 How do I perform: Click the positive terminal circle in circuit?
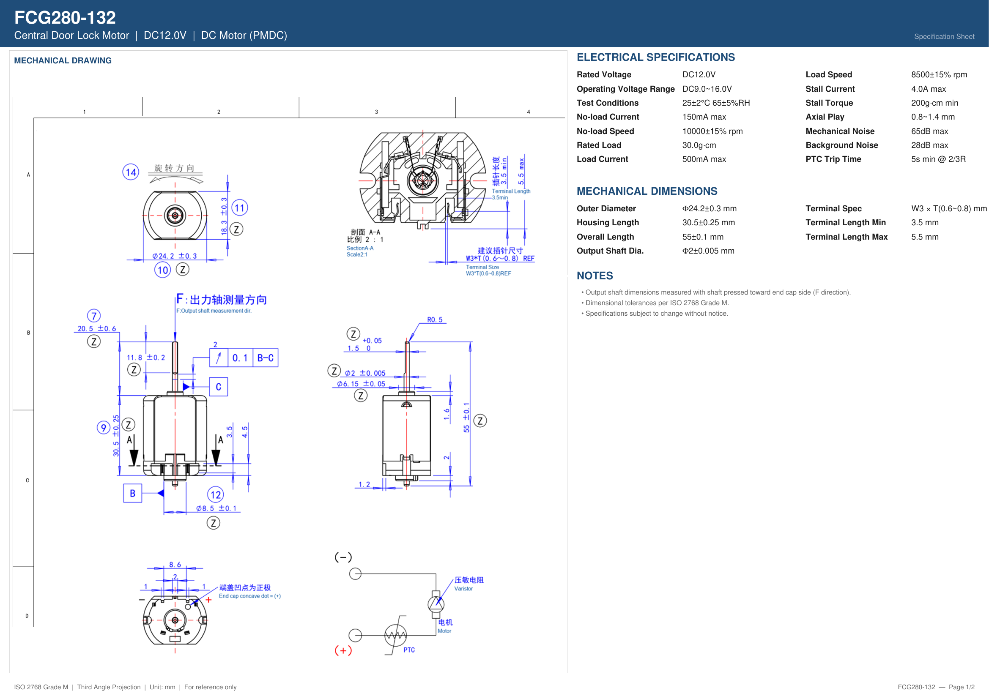click(355, 635)
